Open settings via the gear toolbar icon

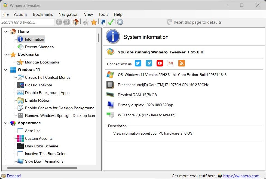click(x=120, y=22)
